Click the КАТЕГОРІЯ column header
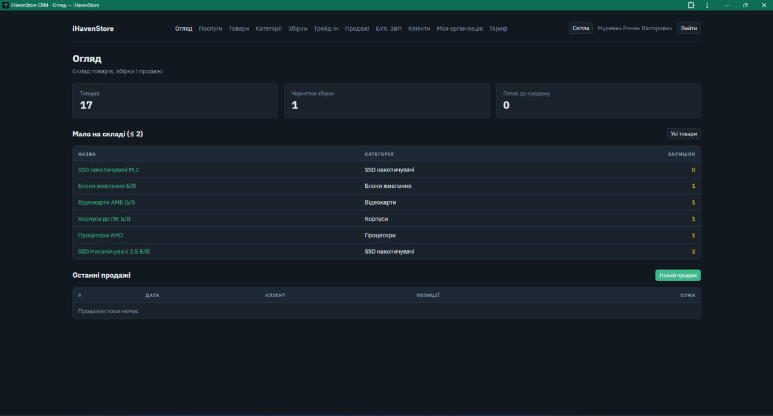 coord(379,154)
